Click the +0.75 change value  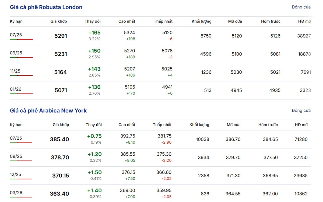94,136
